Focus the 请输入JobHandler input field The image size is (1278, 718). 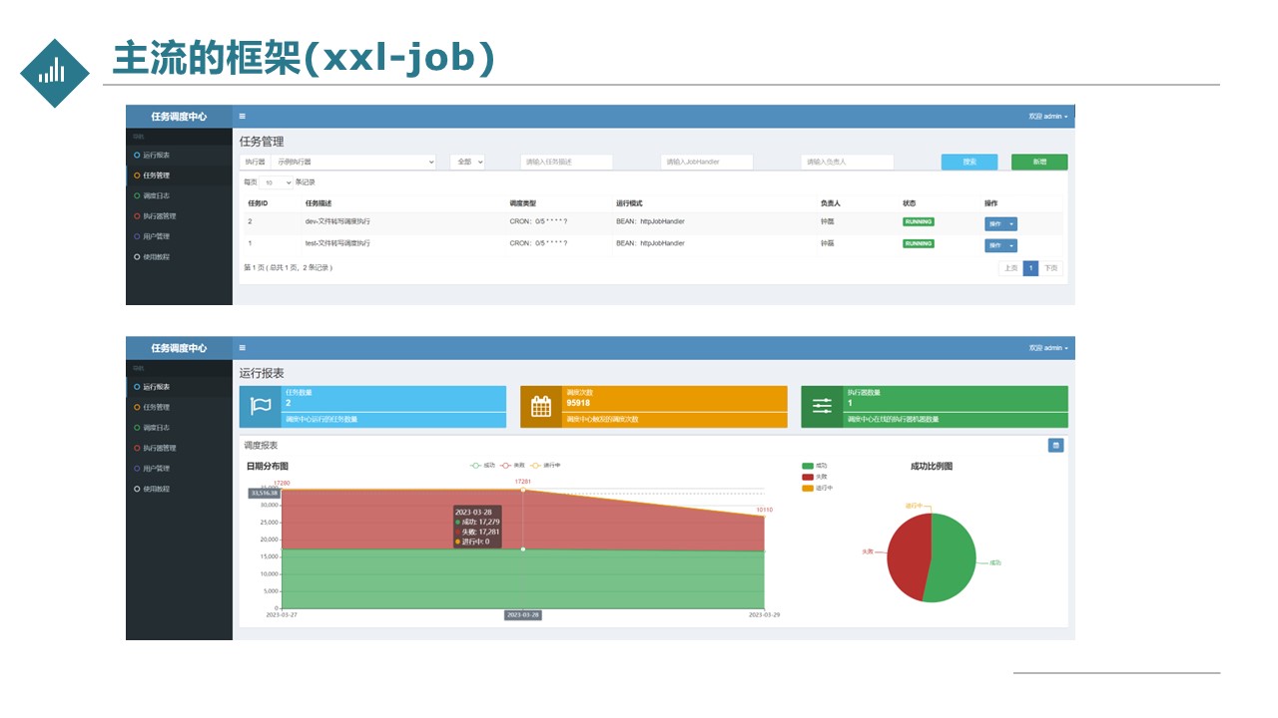click(x=706, y=162)
